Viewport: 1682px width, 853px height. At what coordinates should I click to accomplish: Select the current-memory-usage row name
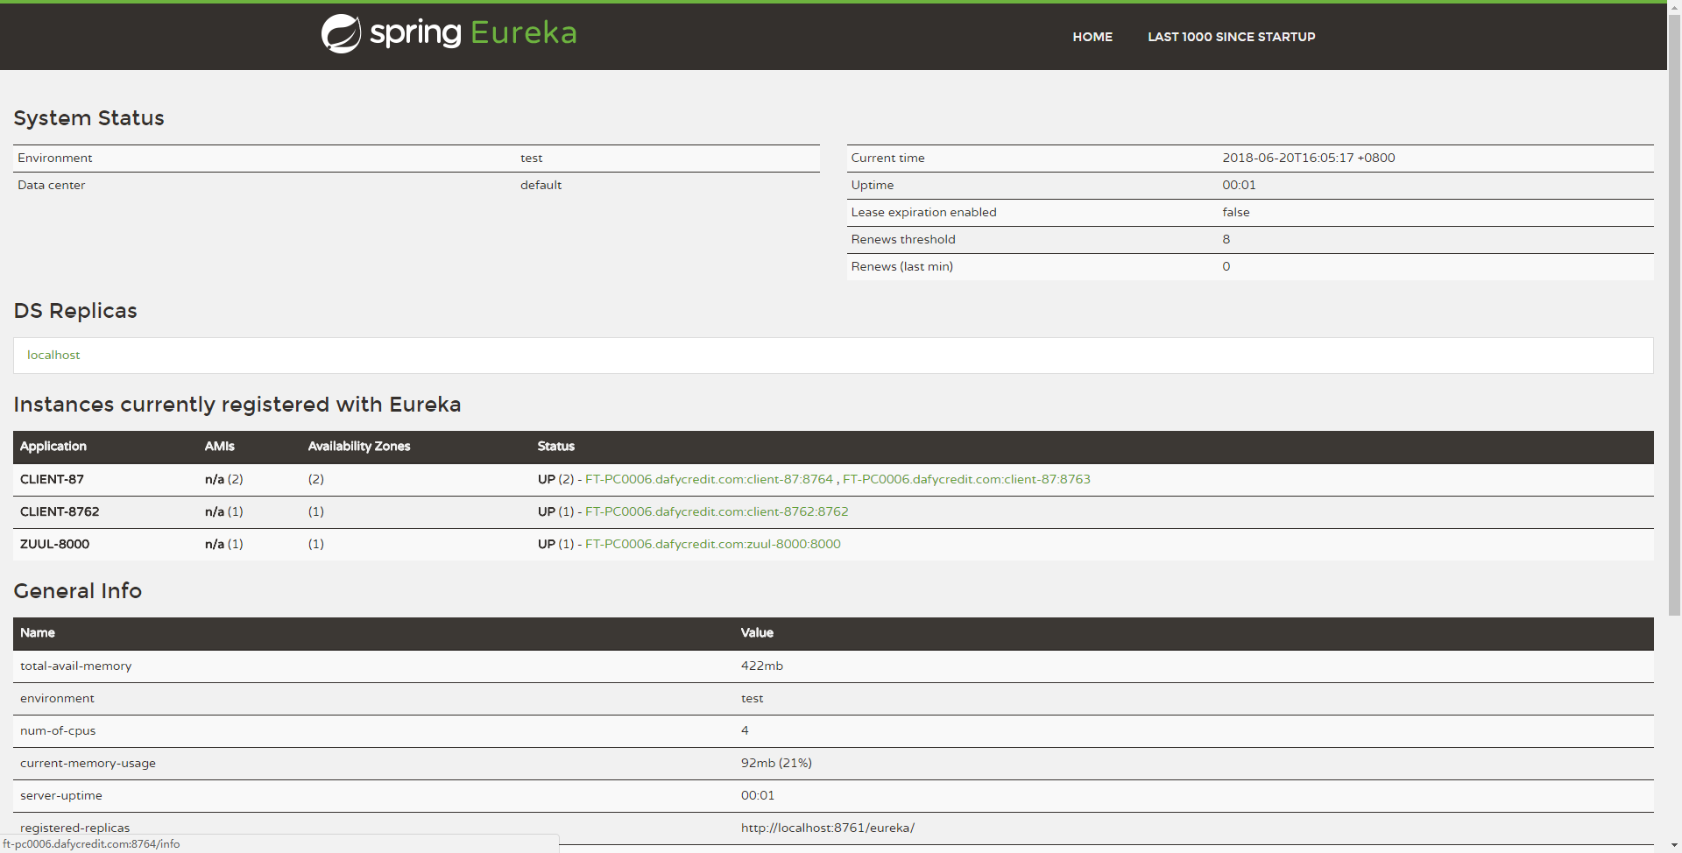[x=88, y=763]
